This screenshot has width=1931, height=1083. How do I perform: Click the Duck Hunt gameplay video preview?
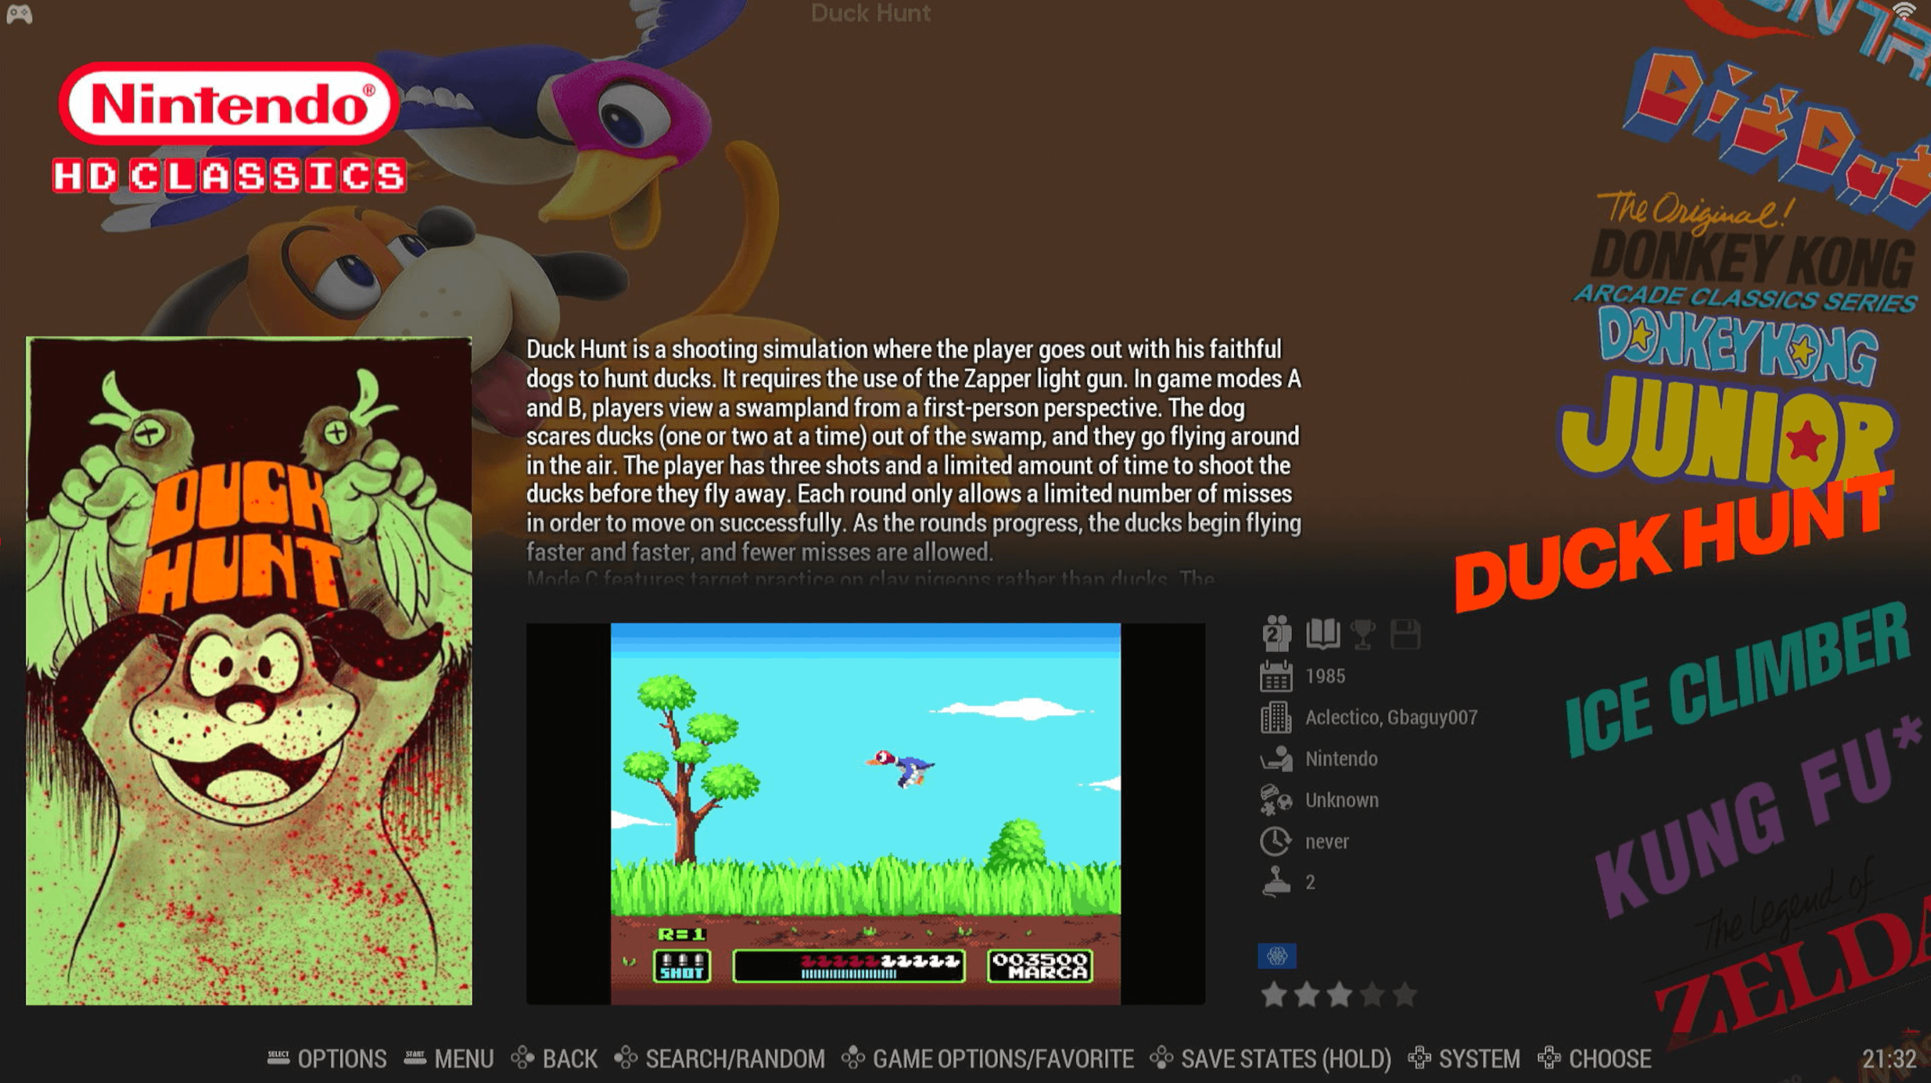coord(866,813)
